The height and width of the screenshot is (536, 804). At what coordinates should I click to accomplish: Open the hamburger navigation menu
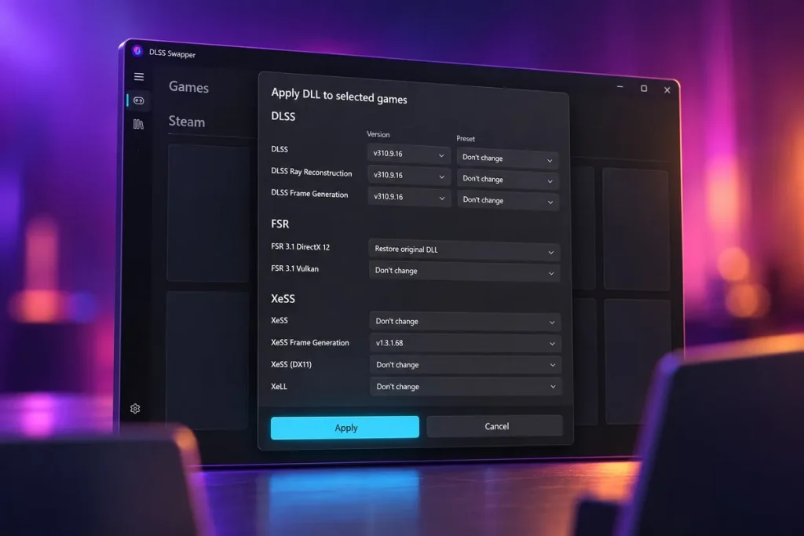[139, 77]
